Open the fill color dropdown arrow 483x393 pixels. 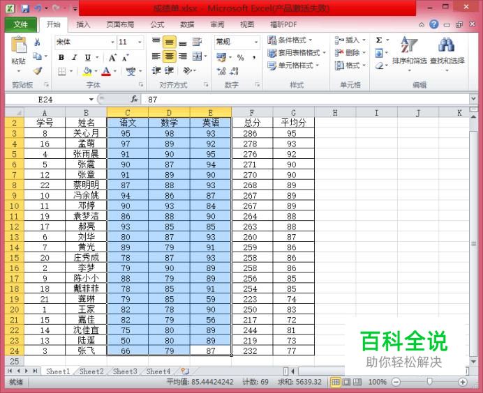point(96,71)
